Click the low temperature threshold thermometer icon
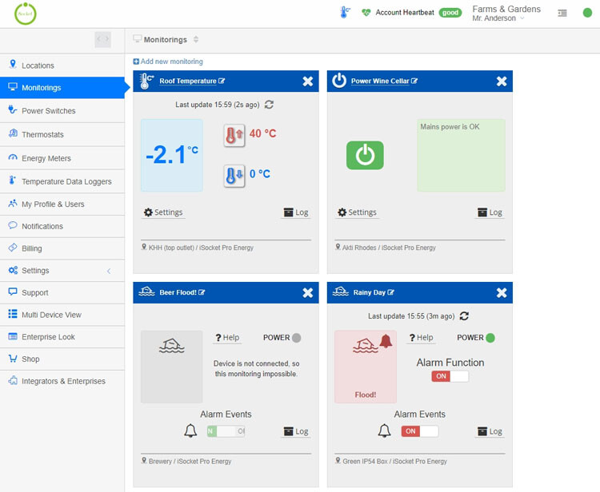The image size is (600, 492). tap(234, 175)
